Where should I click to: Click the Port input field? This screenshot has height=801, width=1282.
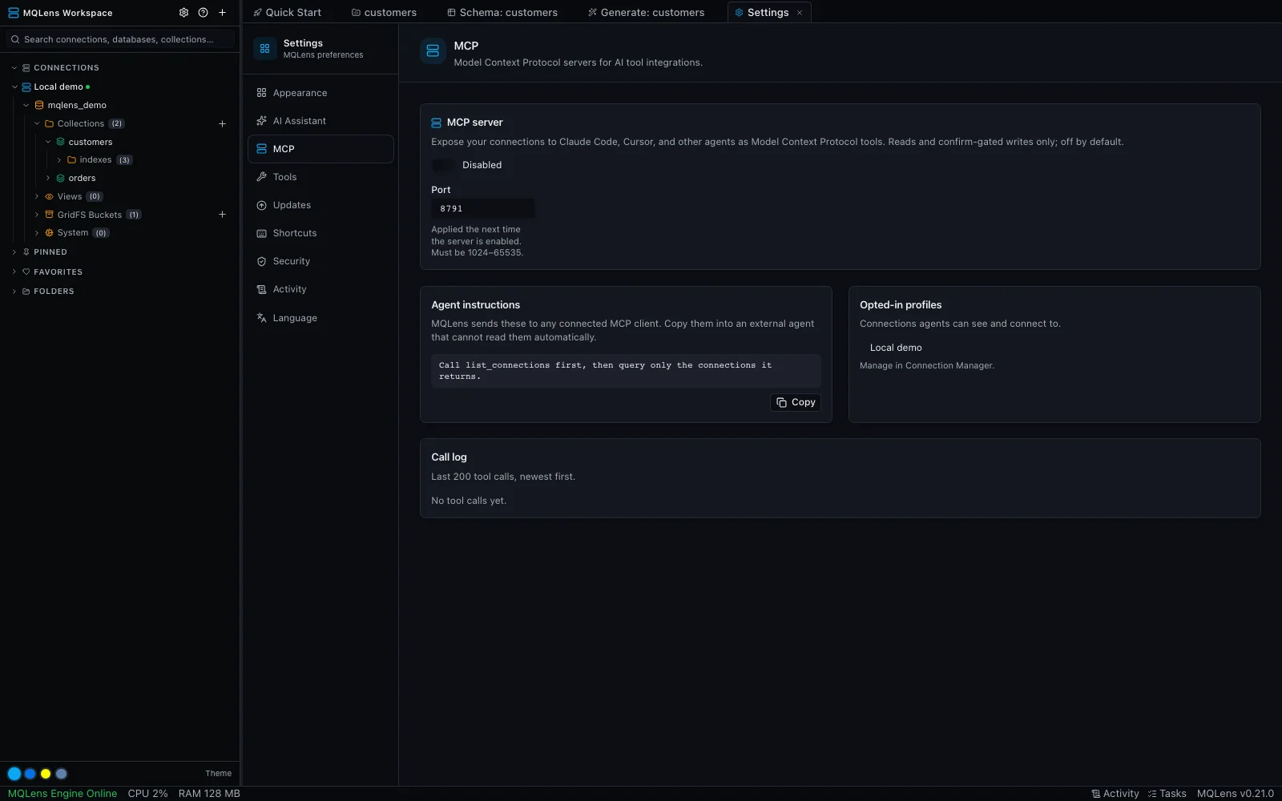point(483,208)
